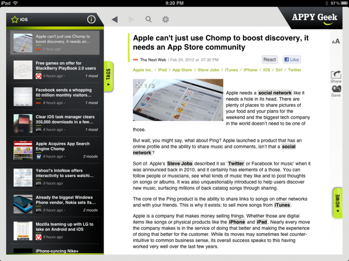Screen dimensions: 349x261
Task: Tap the article headline about Chomp
Action: [x=221, y=42]
